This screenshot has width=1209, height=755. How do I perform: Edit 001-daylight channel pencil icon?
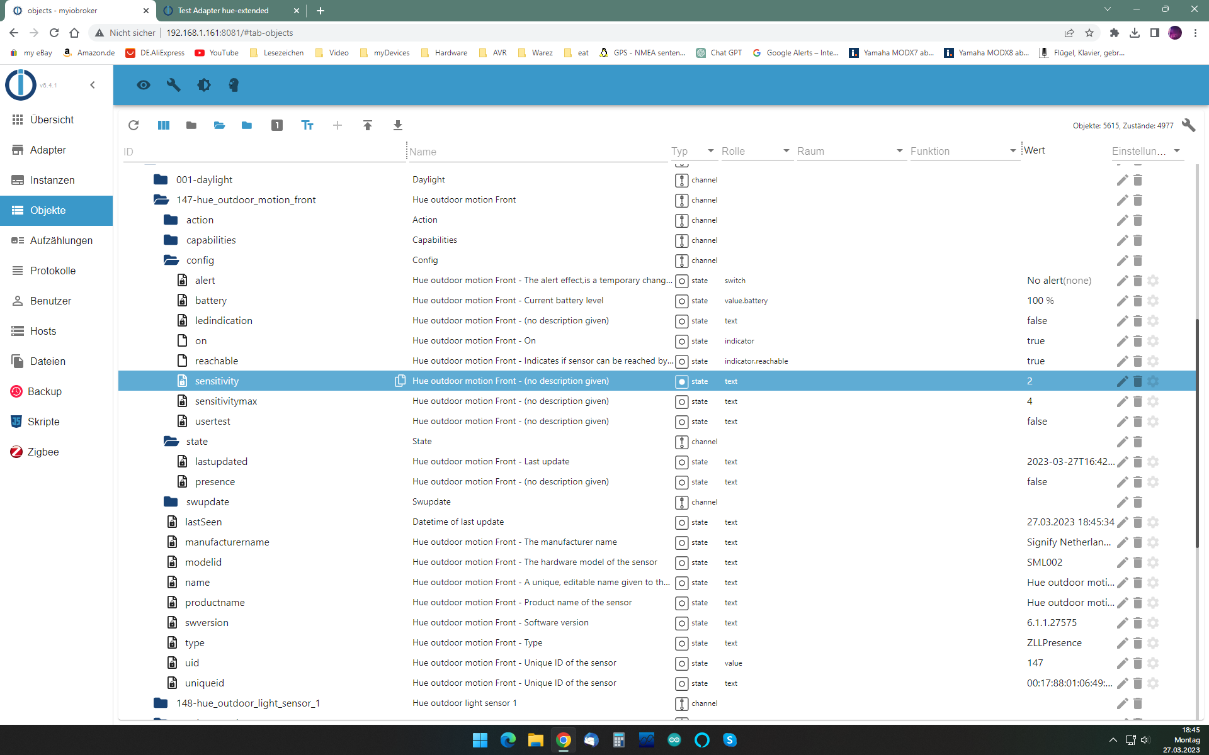pyautogui.click(x=1122, y=180)
